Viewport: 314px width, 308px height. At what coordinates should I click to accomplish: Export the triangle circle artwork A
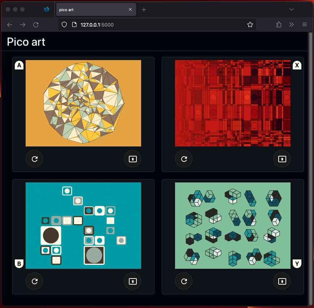(132, 159)
